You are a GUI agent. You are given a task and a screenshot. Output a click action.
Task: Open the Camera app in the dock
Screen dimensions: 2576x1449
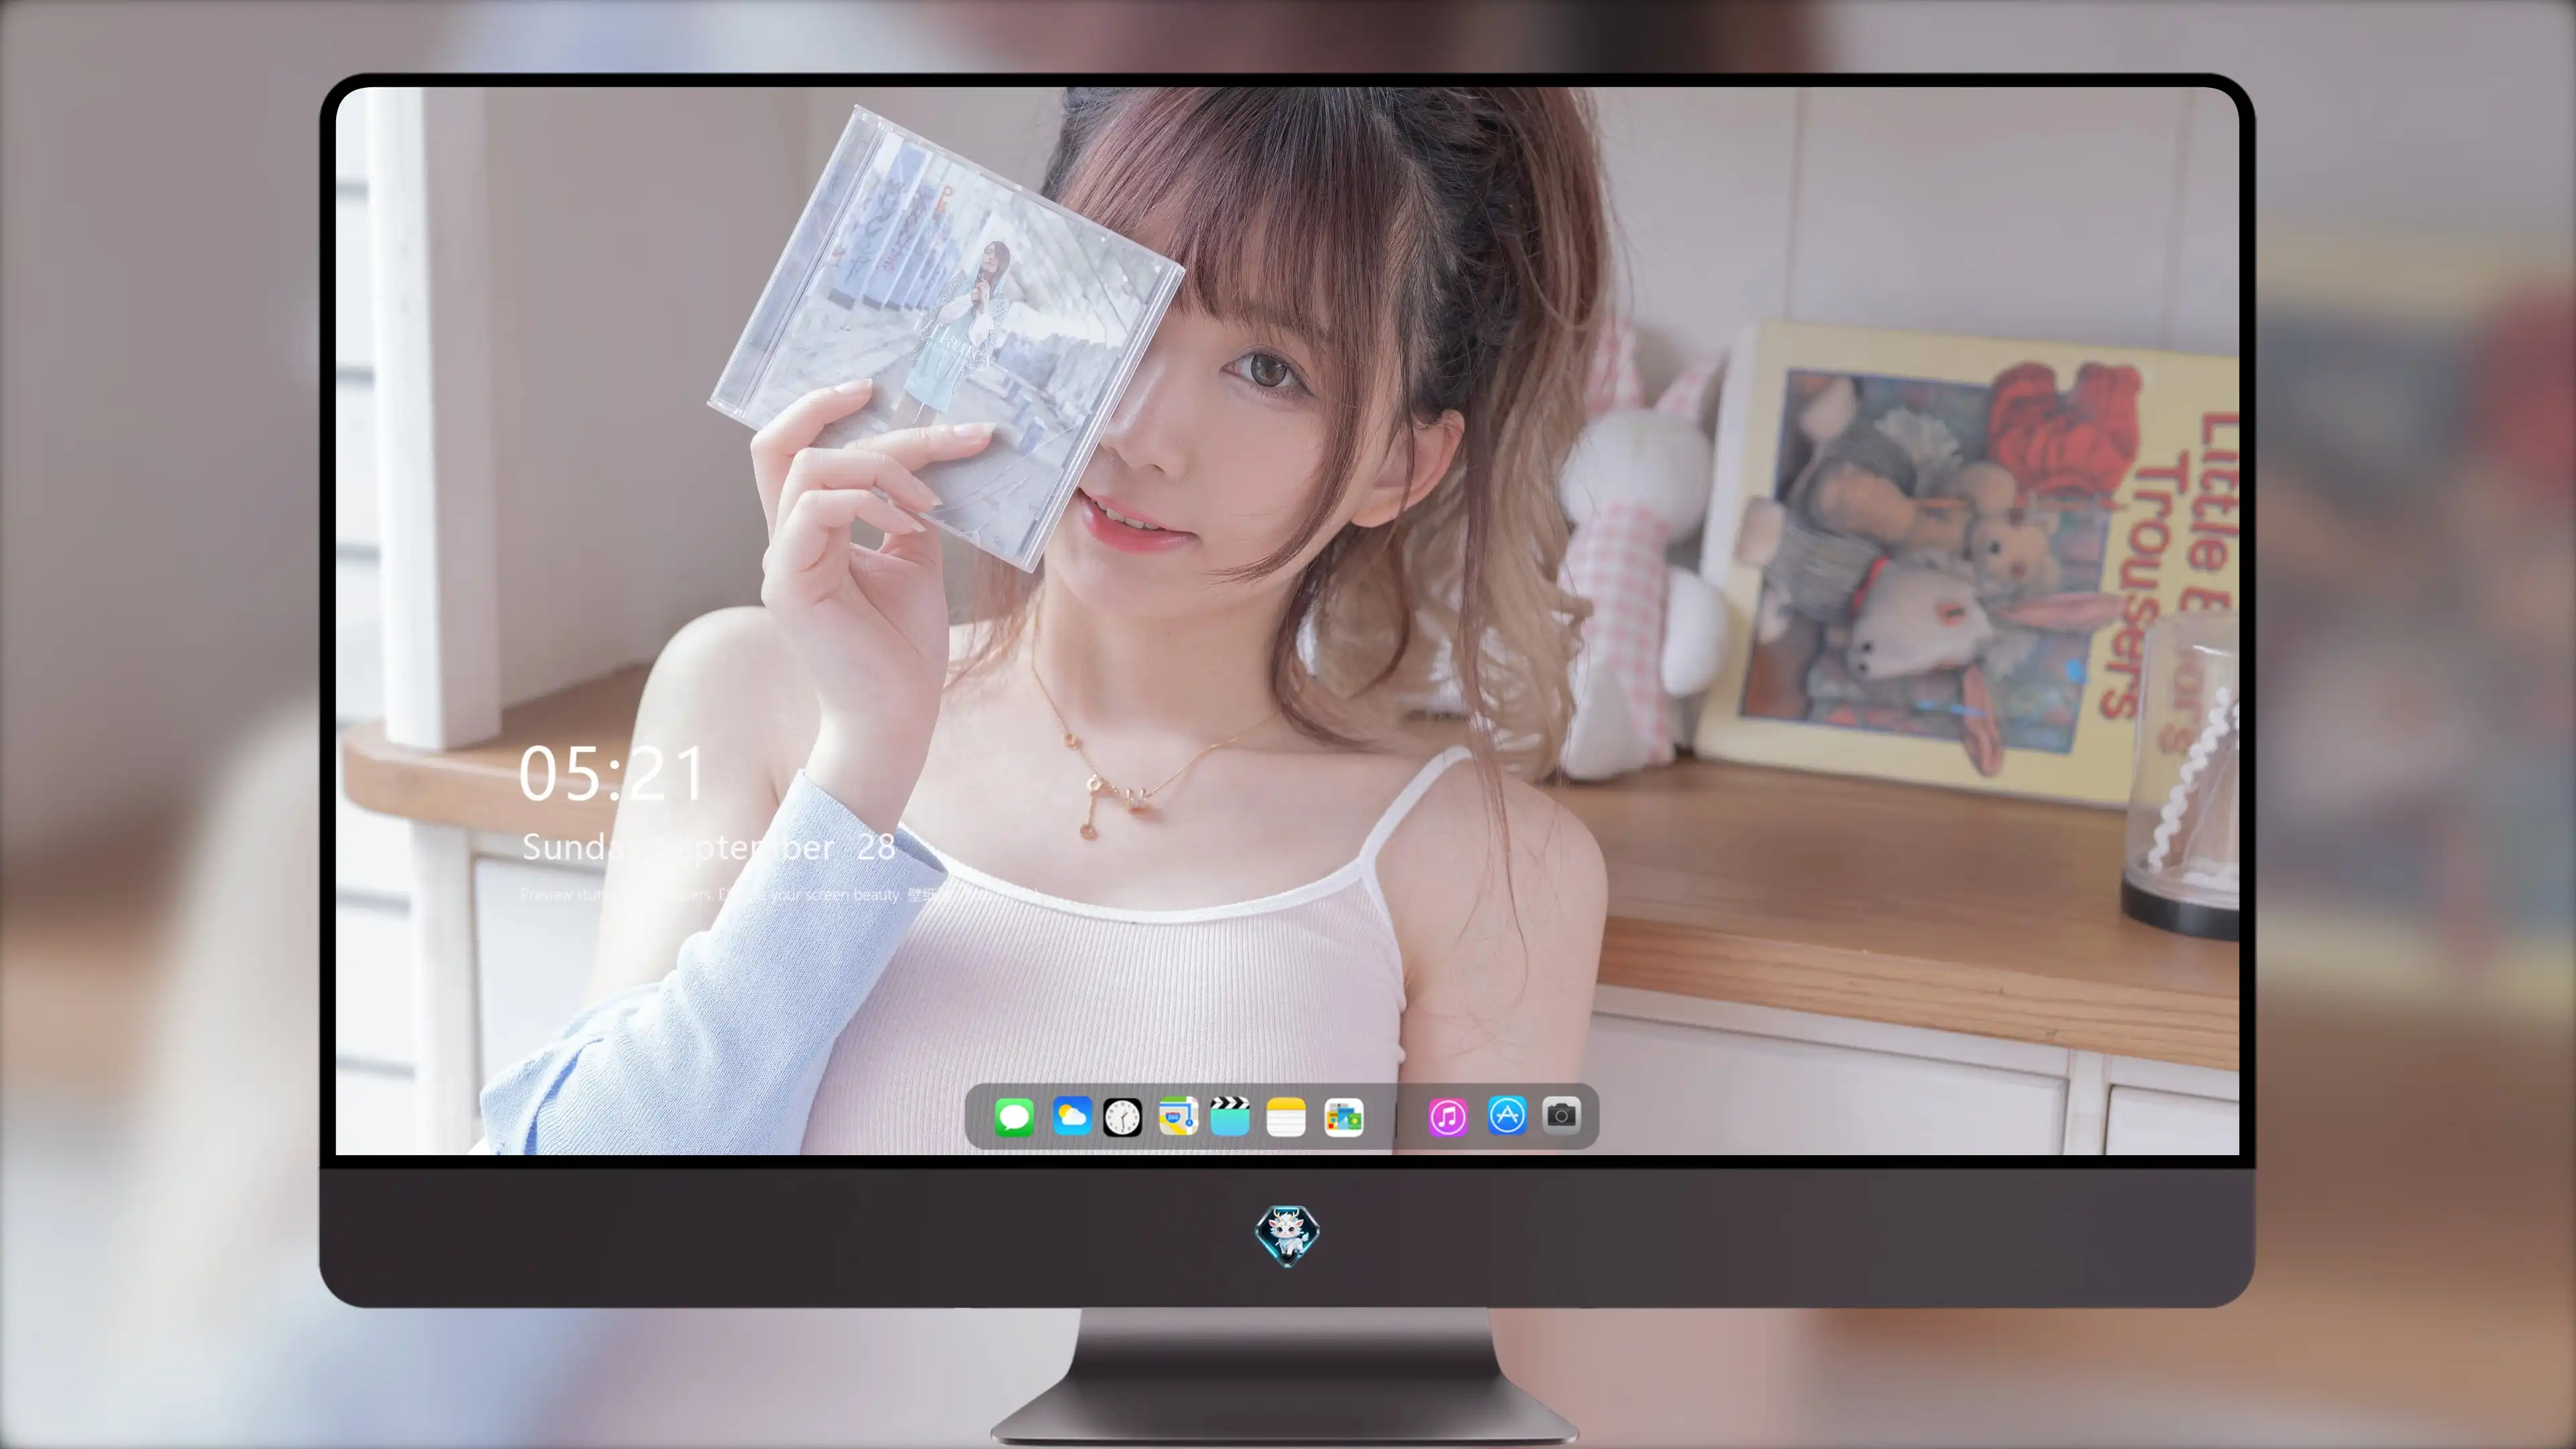coord(1562,1115)
